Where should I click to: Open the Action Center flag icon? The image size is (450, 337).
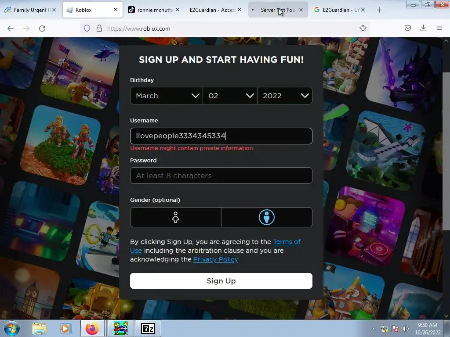[395, 329]
